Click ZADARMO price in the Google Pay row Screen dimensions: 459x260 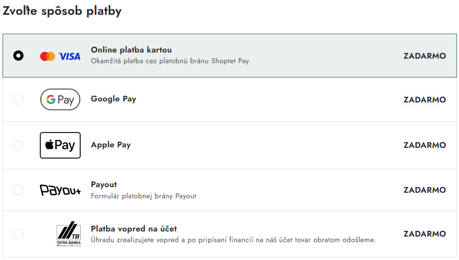425,99
